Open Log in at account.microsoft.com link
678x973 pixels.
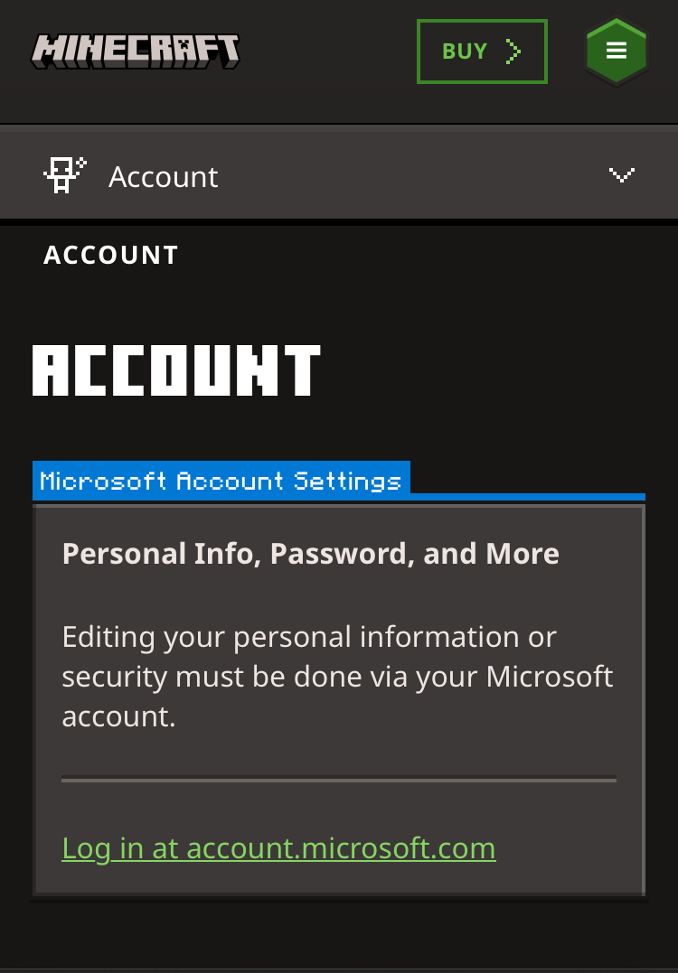pos(278,848)
